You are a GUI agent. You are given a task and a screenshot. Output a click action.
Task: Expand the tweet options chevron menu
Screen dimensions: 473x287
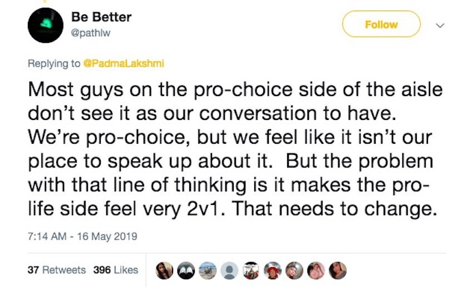441,25
